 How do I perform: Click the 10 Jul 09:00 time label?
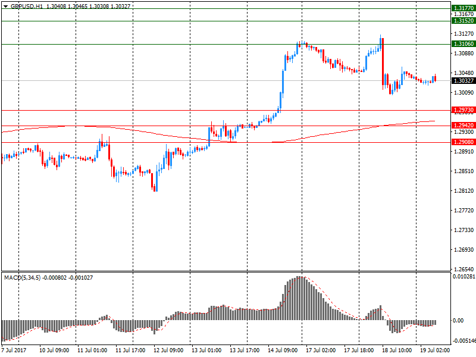[x=54, y=350]
